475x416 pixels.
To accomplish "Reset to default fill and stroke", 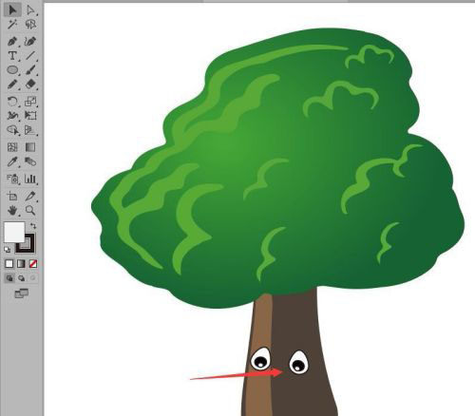I will (x=7, y=250).
